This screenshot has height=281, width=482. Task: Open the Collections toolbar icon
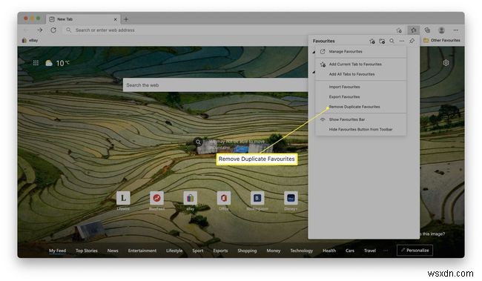[427, 30]
